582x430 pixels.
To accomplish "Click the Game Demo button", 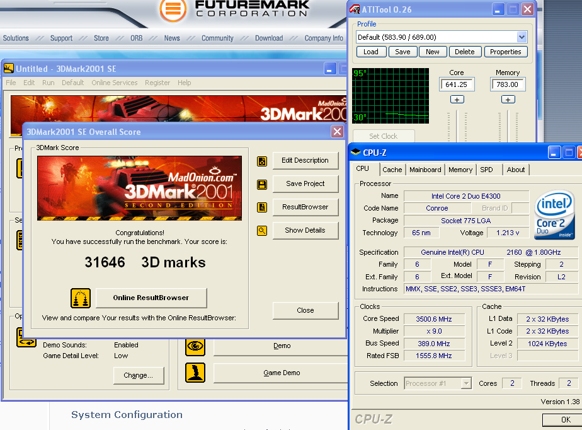I will 281,373.
